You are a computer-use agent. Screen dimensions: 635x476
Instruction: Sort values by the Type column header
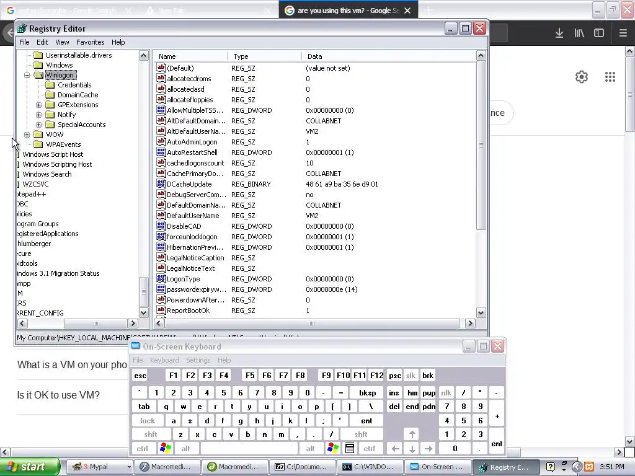click(264, 56)
